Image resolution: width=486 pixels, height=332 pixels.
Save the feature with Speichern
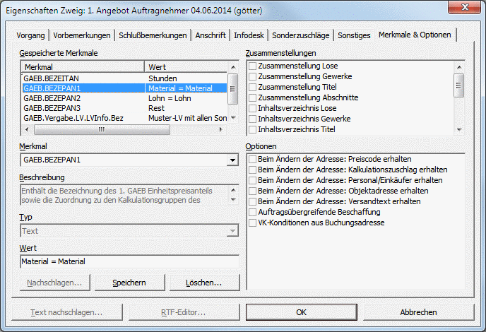coord(129,283)
